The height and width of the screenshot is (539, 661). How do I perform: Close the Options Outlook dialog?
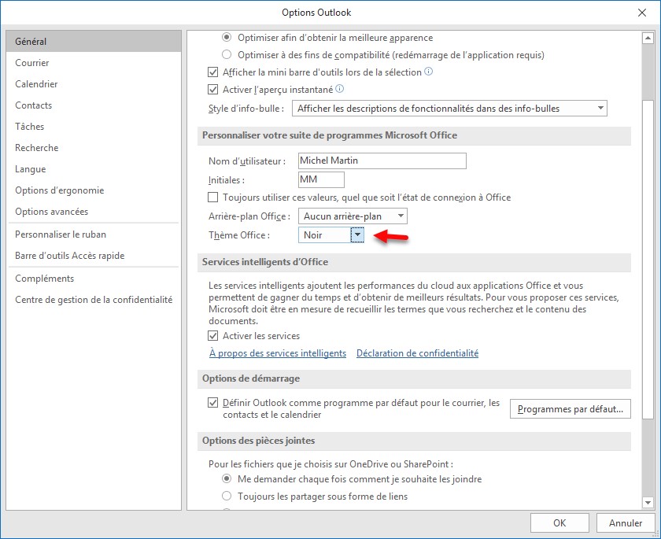point(641,13)
